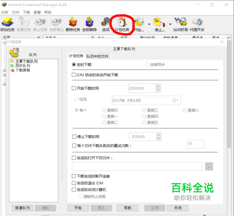Image resolution: width=234 pixels, height=216 pixels.
Task: Click the 开始... (Start queue) toolbar icon
Action: [x=139, y=24]
